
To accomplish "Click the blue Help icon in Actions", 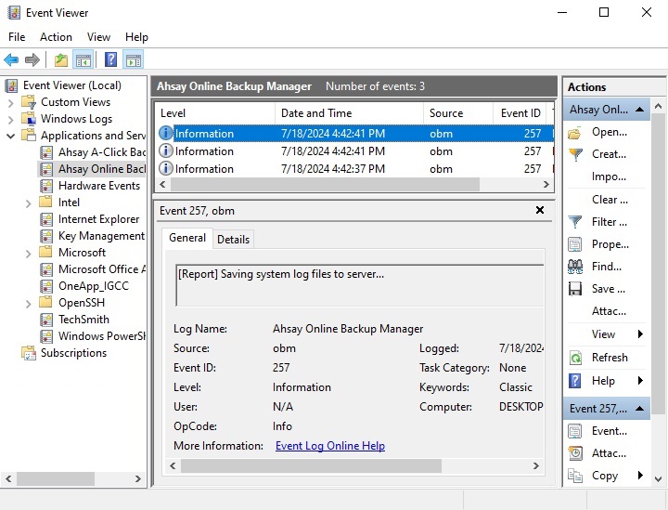I will point(574,381).
